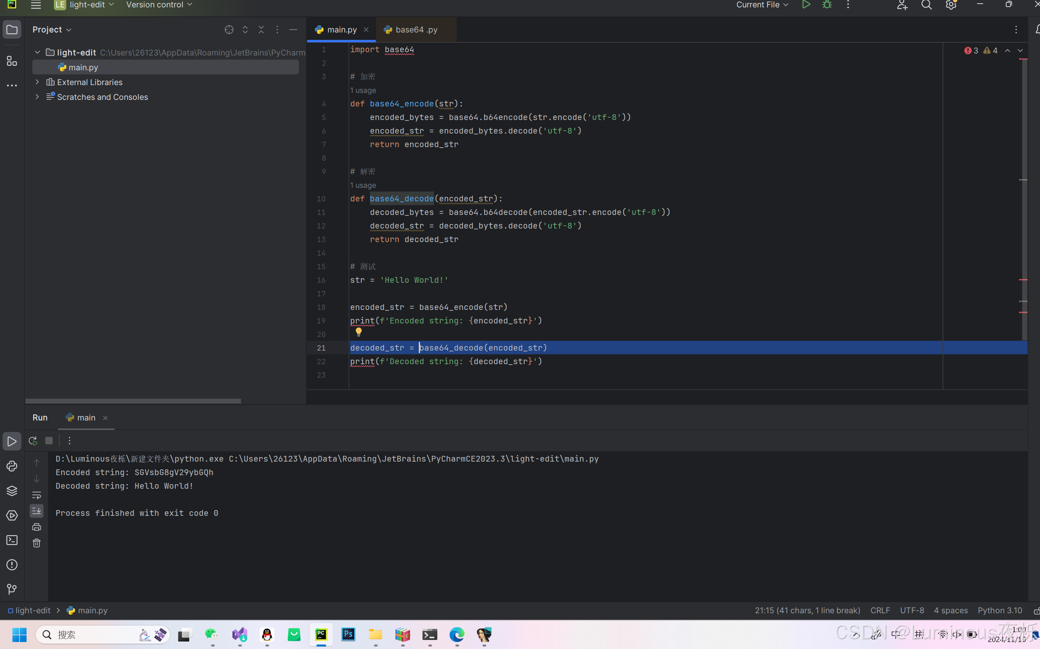Screen dimensions: 1040x649
Task: Open Python Packages tool window
Action: coord(12,491)
